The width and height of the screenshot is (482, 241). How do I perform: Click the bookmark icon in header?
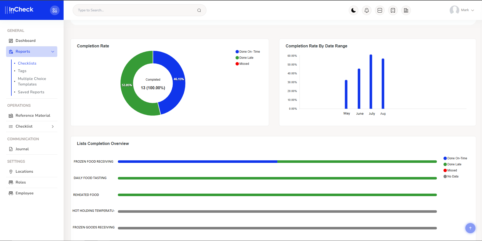(393, 10)
